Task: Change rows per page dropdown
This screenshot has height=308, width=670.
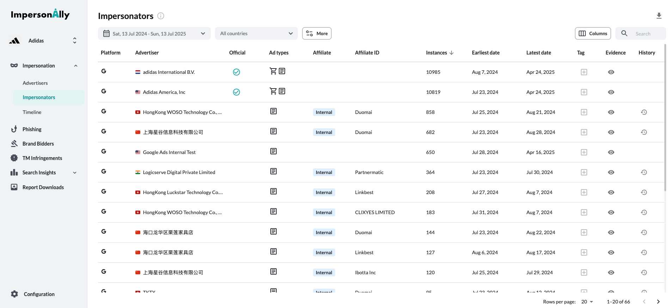Action: pos(587,302)
